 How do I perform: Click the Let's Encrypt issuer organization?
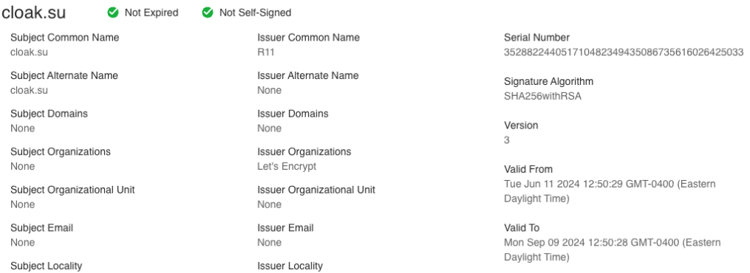287,166
